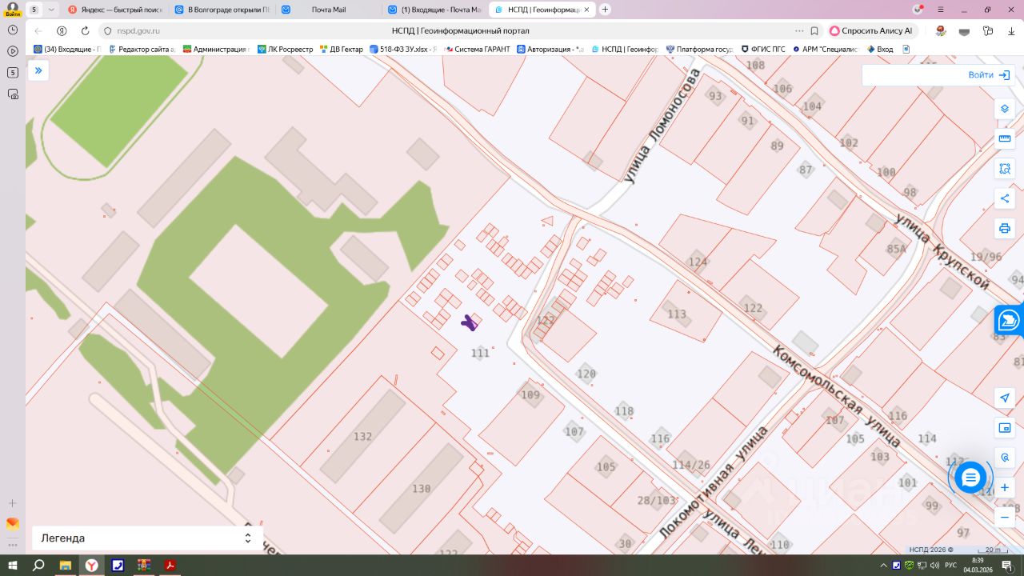
Task: Open the blue feedback side widget
Action: click(x=1010, y=321)
